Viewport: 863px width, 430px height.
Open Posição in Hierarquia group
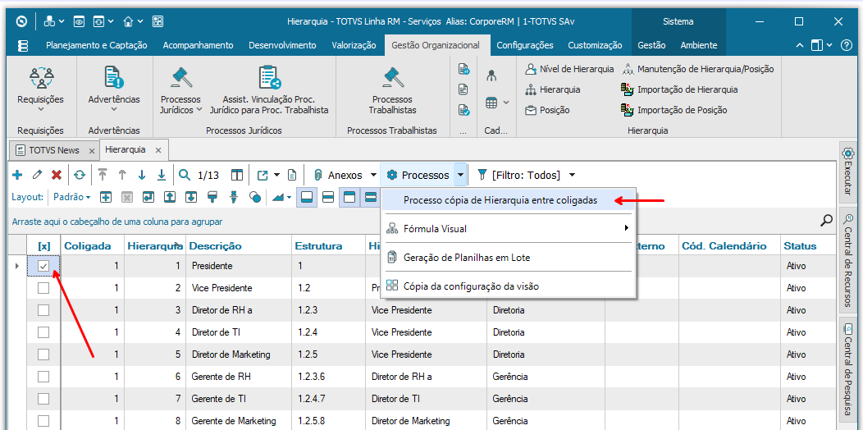coord(548,110)
